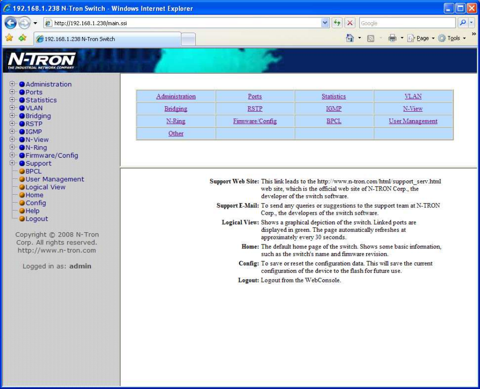The height and width of the screenshot is (389, 480).
Task: Click the orange bullet beside Config
Action: click(x=22, y=203)
